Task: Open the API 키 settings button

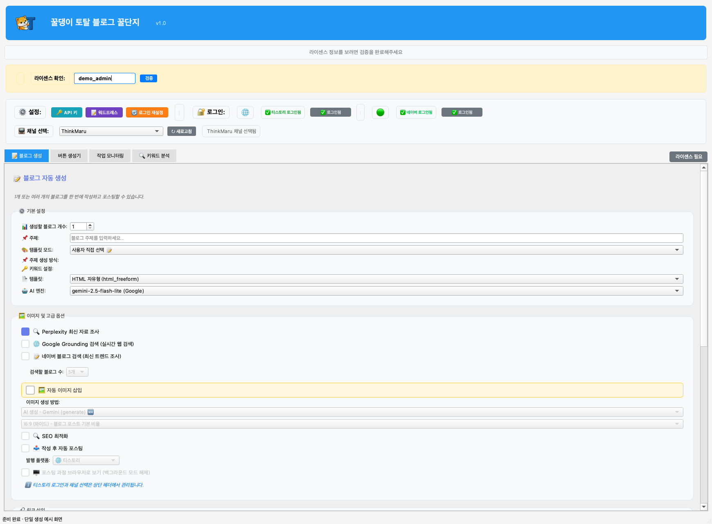Action: [x=67, y=112]
